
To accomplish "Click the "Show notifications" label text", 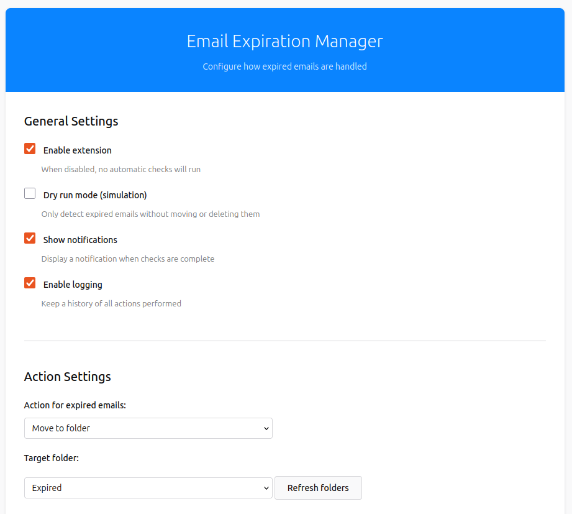I will click(80, 240).
